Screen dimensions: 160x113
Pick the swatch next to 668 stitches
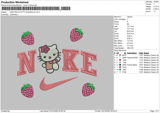tap(120, 60)
